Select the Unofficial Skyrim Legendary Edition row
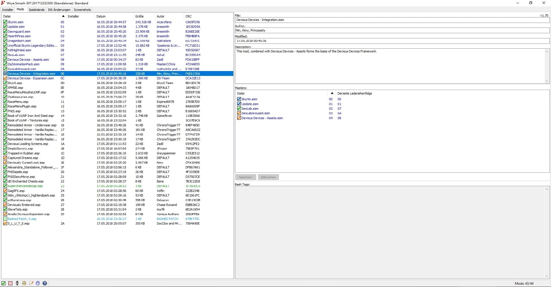This screenshot has height=287, width=551. (117, 46)
